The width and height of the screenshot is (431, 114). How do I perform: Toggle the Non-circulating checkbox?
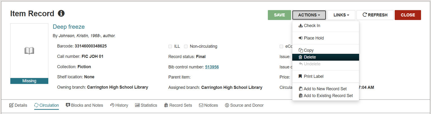click(186, 46)
